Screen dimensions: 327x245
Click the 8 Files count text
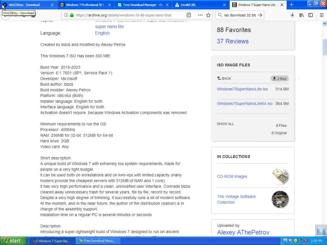pos(281,125)
